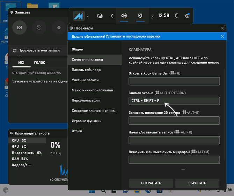Viewport: 234px width, 196px height.
Task: Select the GPU performance row
Action: pyautogui.click(x=27, y=147)
